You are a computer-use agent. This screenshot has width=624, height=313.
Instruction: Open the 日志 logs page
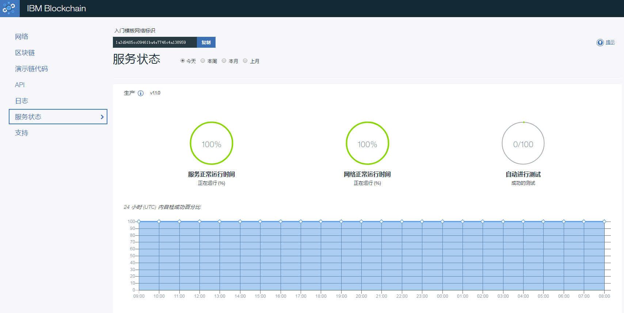click(x=22, y=101)
